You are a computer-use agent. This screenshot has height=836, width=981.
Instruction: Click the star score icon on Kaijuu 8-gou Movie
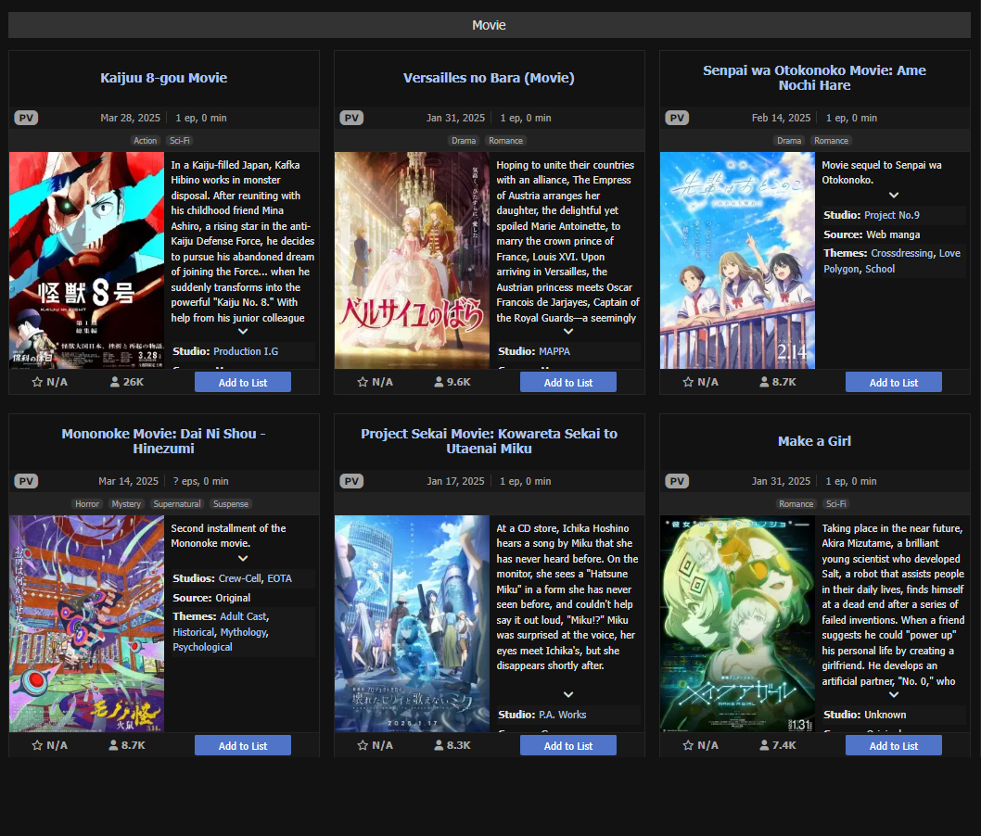(x=37, y=382)
